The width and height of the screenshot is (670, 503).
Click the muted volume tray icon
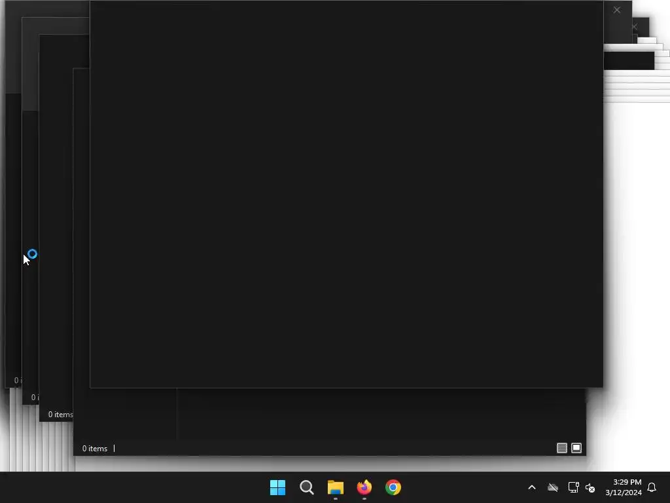coord(590,487)
